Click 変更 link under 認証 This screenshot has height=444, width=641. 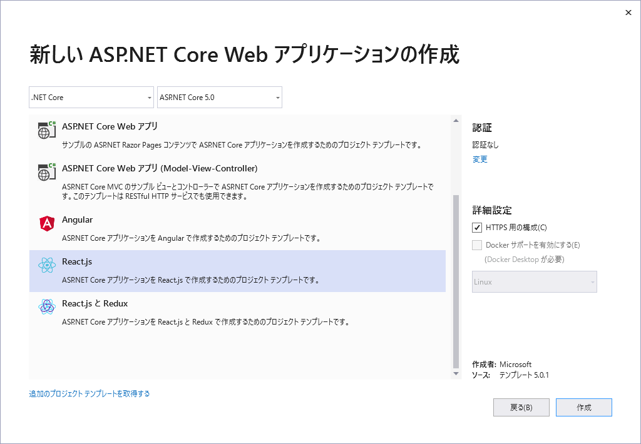pyautogui.click(x=480, y=159)
